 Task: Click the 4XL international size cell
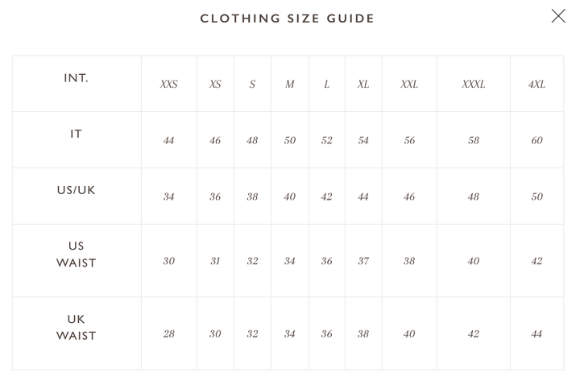(536, 85)
